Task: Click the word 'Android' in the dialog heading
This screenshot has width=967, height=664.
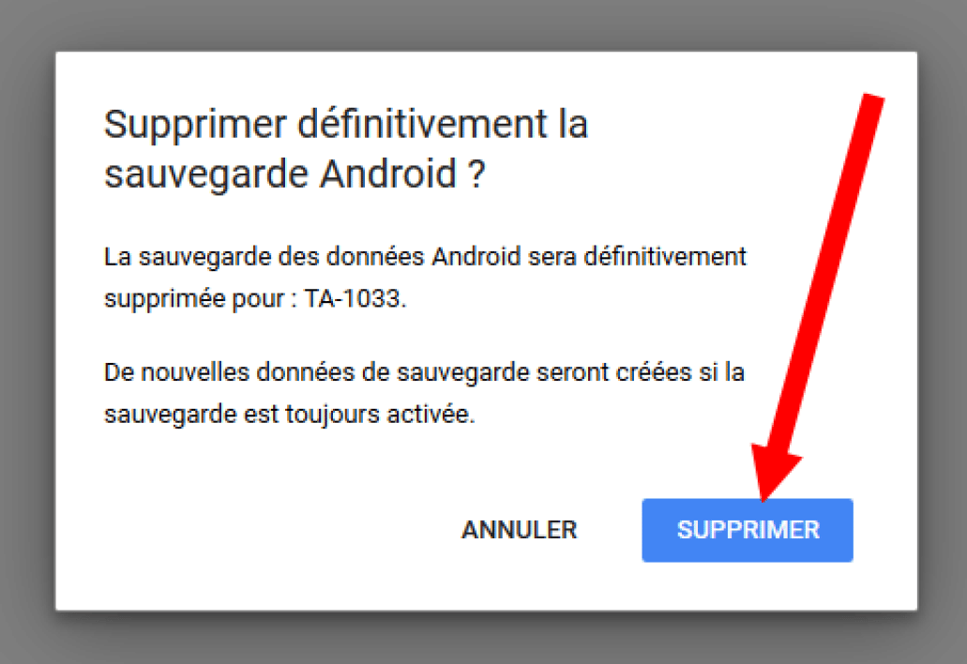Action: [388, 174]
